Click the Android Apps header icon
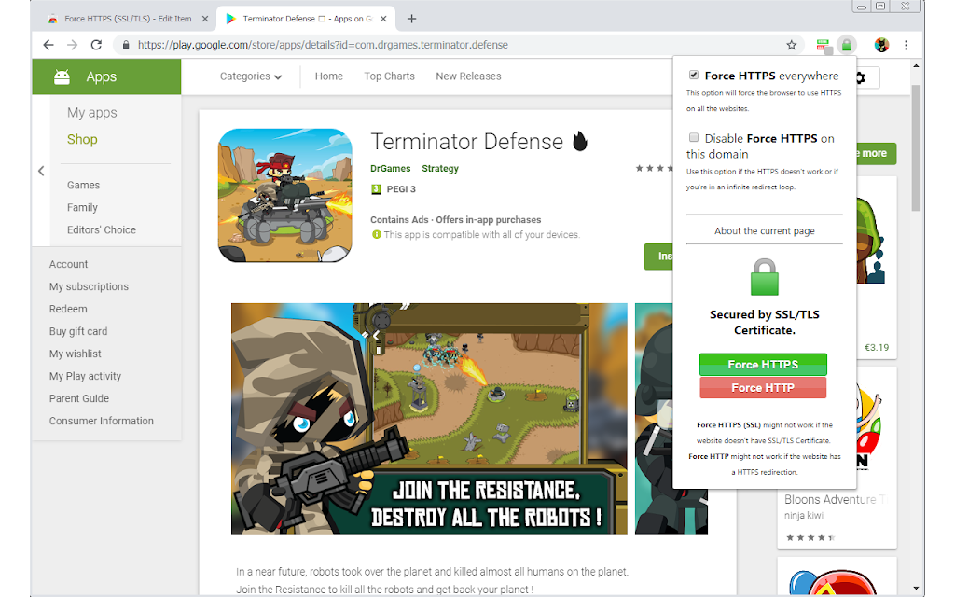The image size is (955, 597). [62, 76]
